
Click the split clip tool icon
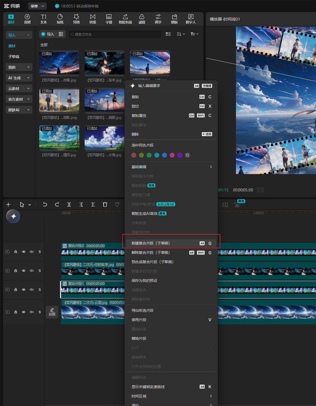(69, 204)
